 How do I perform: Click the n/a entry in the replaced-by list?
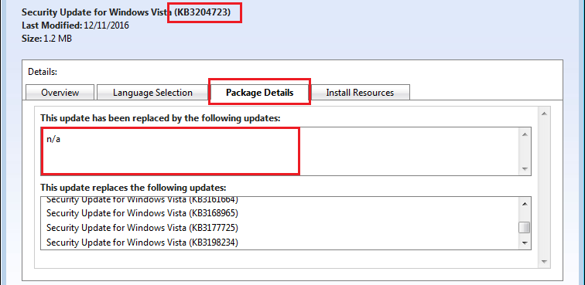[x=53, y=140]
